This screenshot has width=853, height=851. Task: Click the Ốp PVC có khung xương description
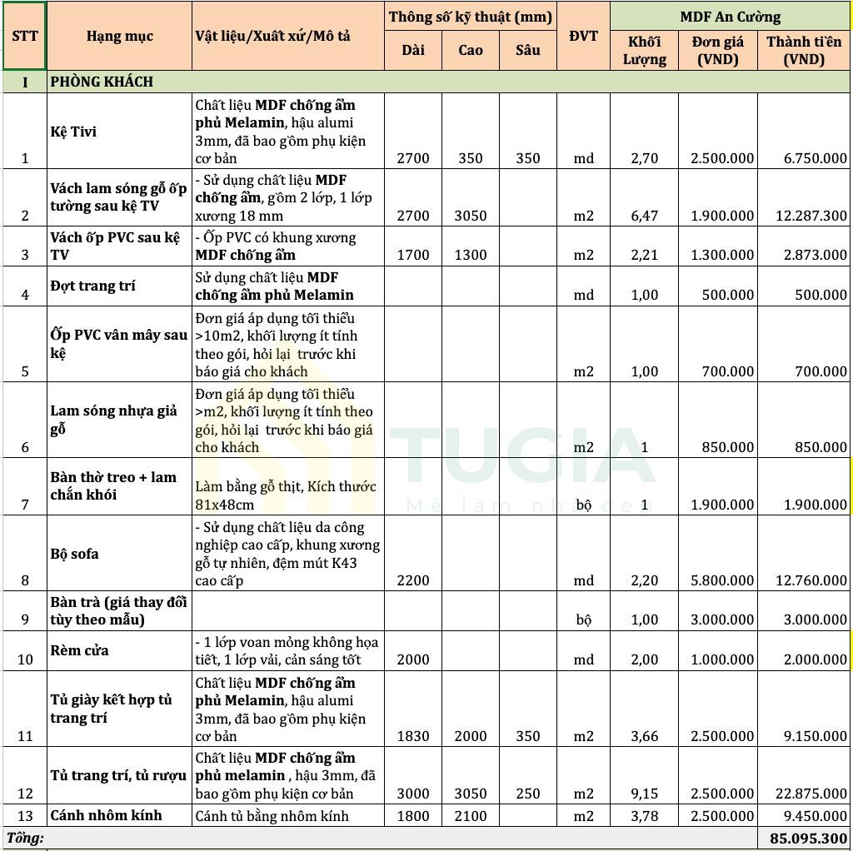point(287,246)
